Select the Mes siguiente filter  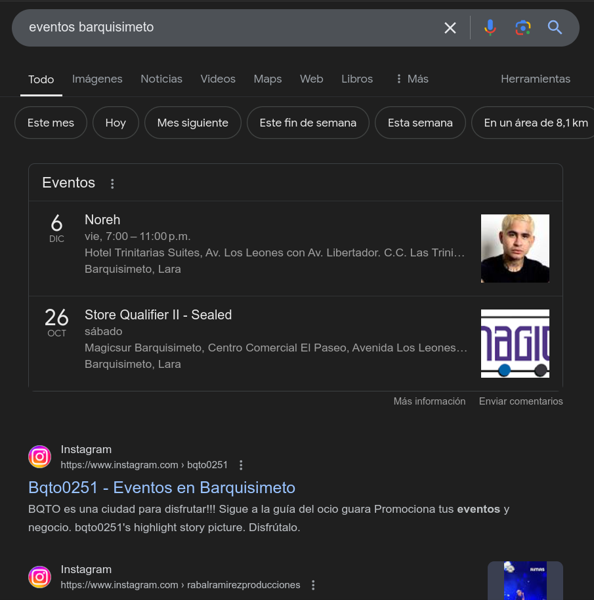(192, 122)
